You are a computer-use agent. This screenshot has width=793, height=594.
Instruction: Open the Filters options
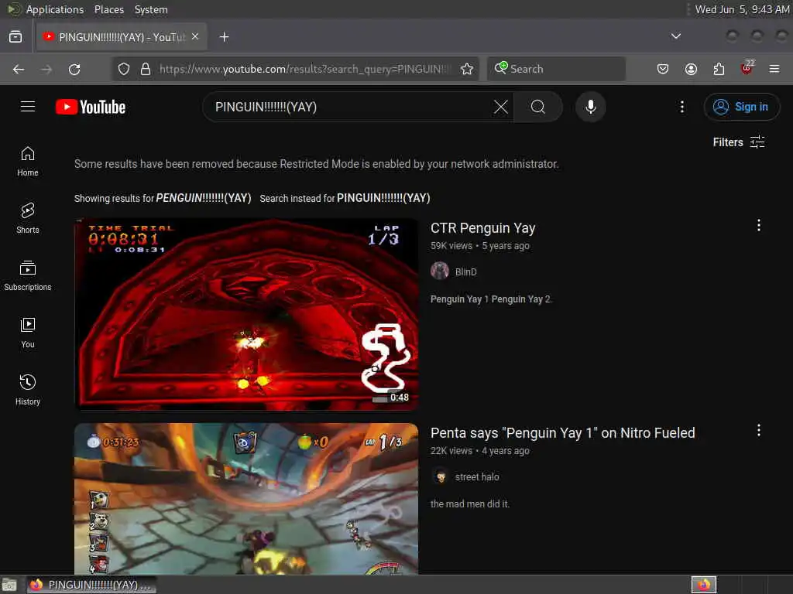click(738, 142)
